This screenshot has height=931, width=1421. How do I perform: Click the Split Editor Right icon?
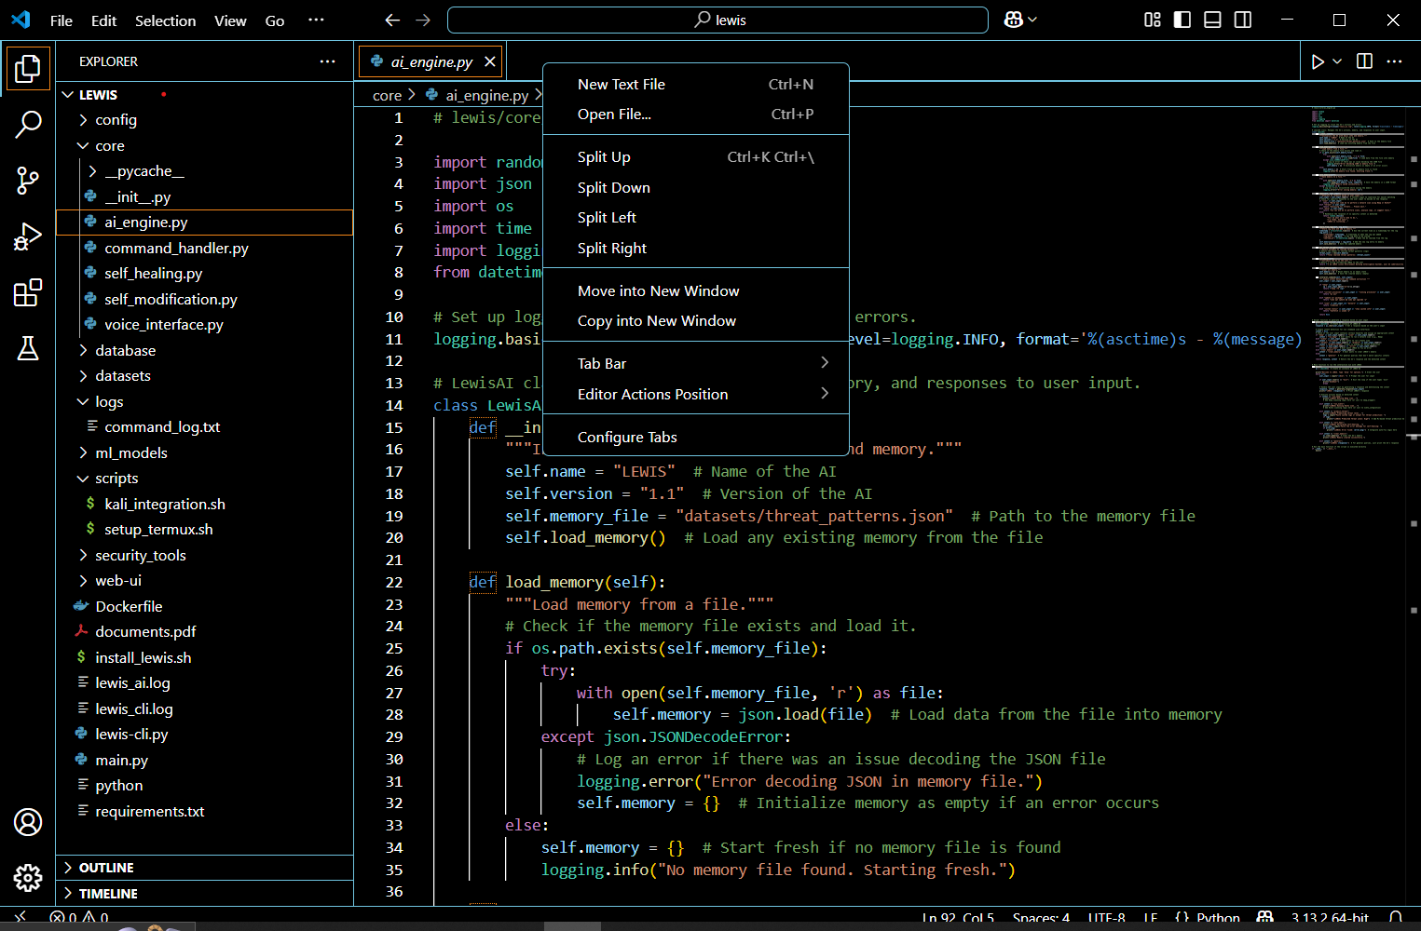(1364, 61)
